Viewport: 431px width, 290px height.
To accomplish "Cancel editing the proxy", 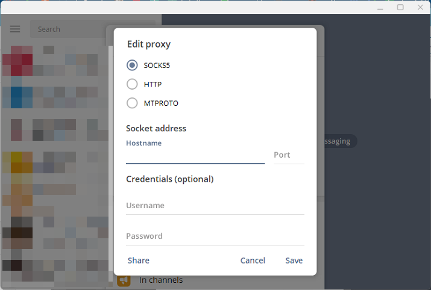I will click(x=253, y=261).
